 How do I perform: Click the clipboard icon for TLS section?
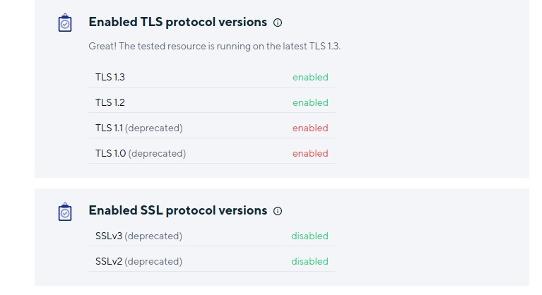pyautogui.click(x=65, y=23)
